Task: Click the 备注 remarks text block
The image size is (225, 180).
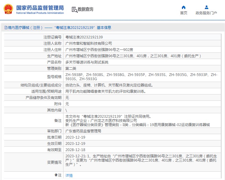Action: pos(138,121)
